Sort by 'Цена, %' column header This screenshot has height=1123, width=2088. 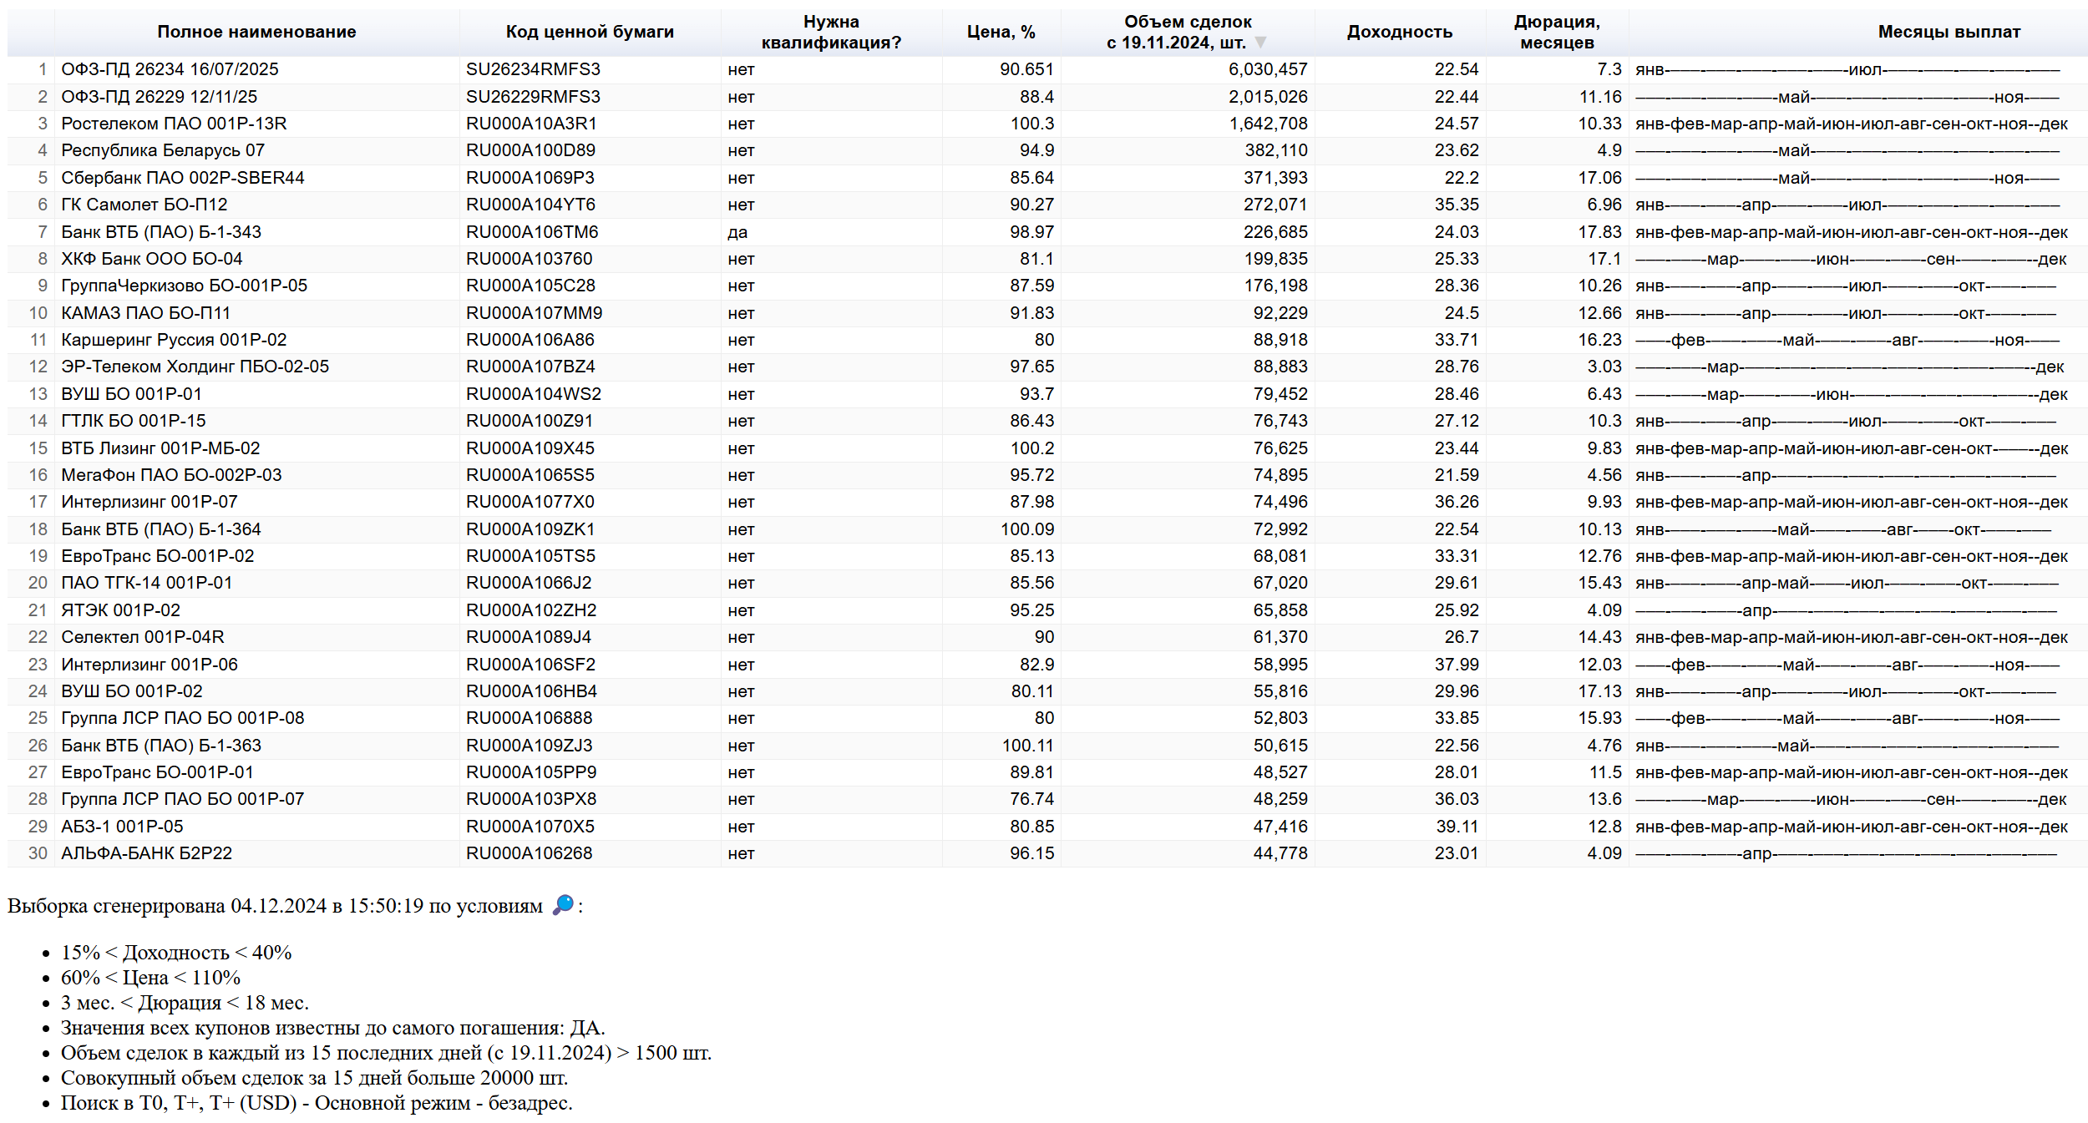tap(1001, 32)
